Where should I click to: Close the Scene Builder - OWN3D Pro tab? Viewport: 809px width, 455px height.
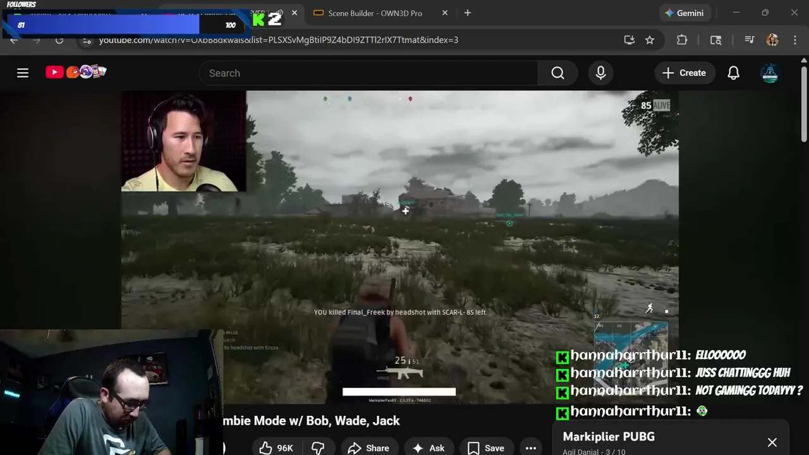tap(445, 13)
